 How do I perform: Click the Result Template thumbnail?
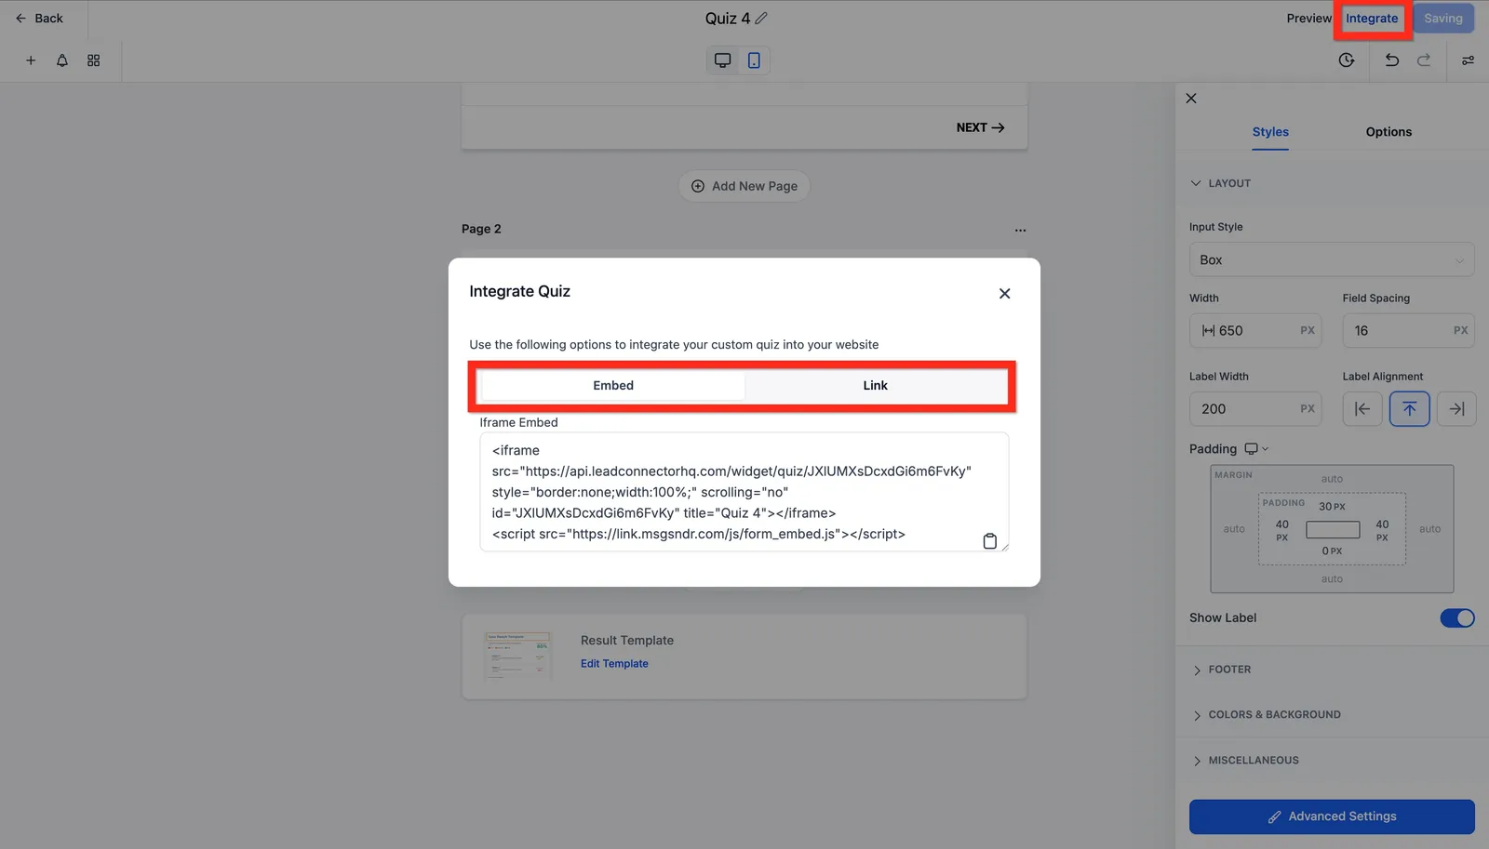(x=518, y=655)
